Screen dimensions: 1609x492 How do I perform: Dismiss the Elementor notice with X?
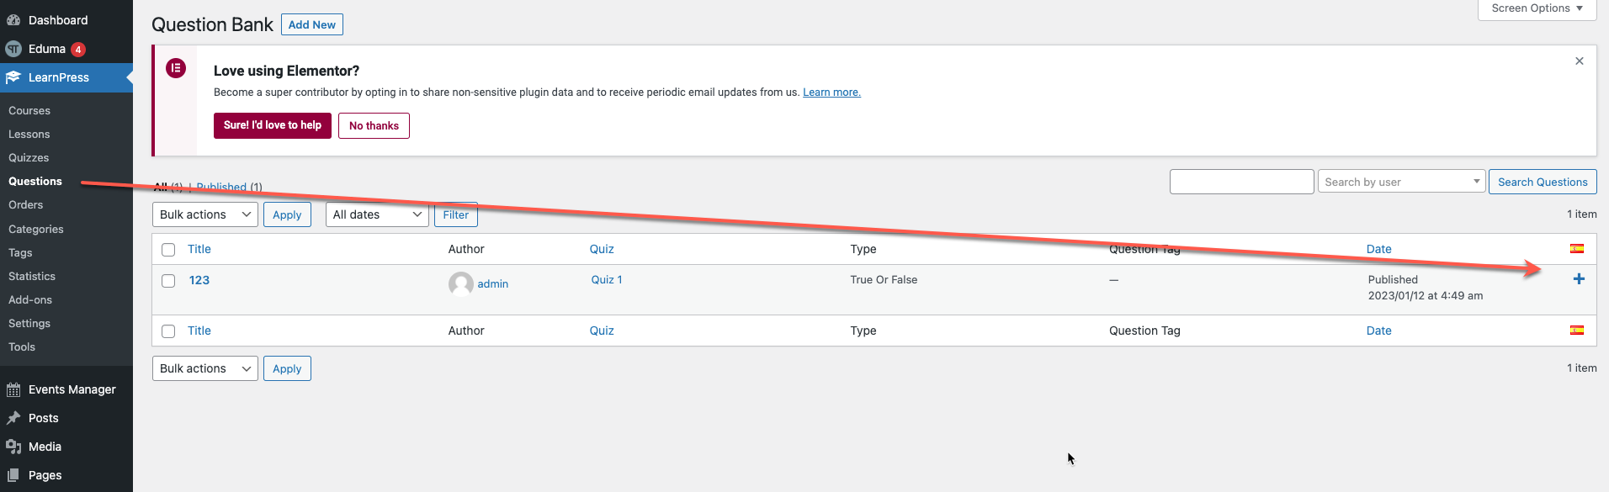(1580, 61)
